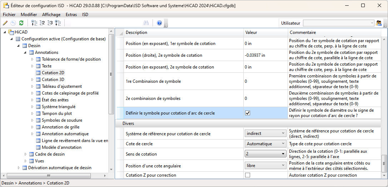Click the settings grid vertical scrollbar thumb
388x187 pixels.
[x=384, y=163]
